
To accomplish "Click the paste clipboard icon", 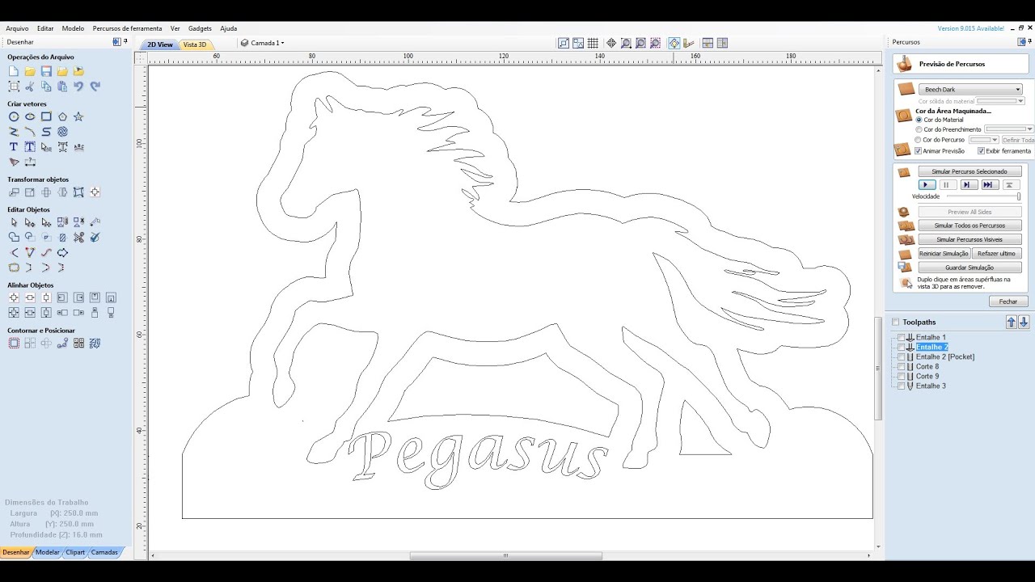I will tap(62, 86).
